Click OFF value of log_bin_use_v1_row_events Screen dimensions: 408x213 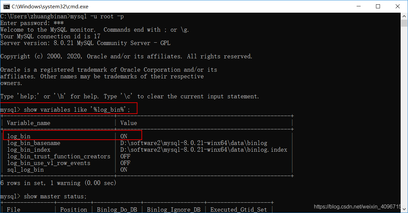point(125,163)
